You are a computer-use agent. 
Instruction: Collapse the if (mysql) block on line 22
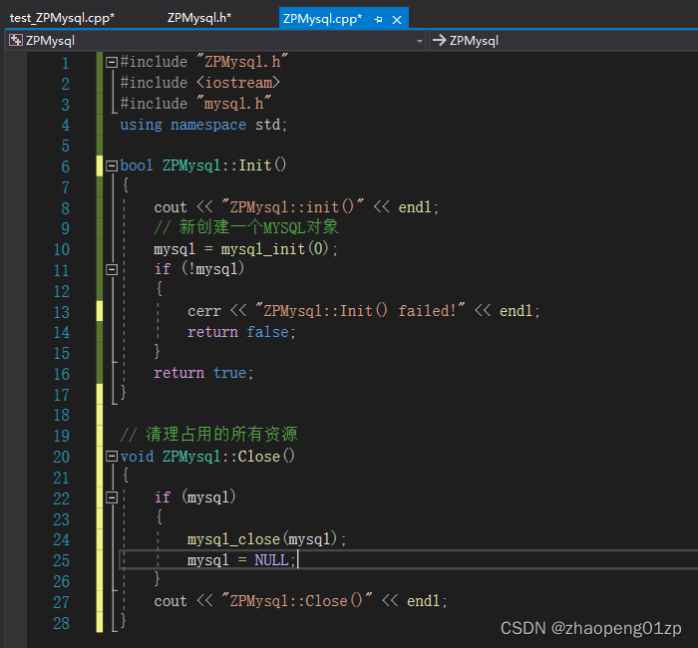click(x=112, y=497)
